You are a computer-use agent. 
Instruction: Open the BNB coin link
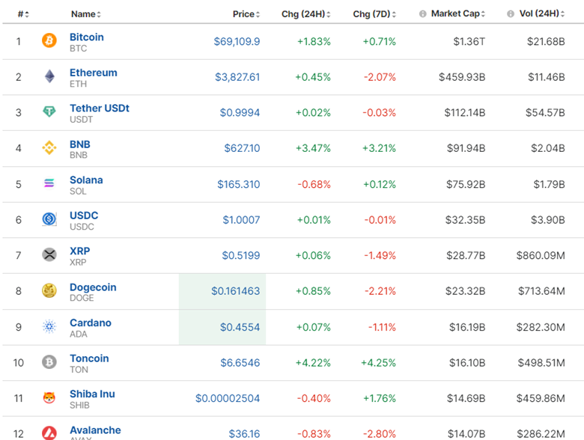coord(79,144)
